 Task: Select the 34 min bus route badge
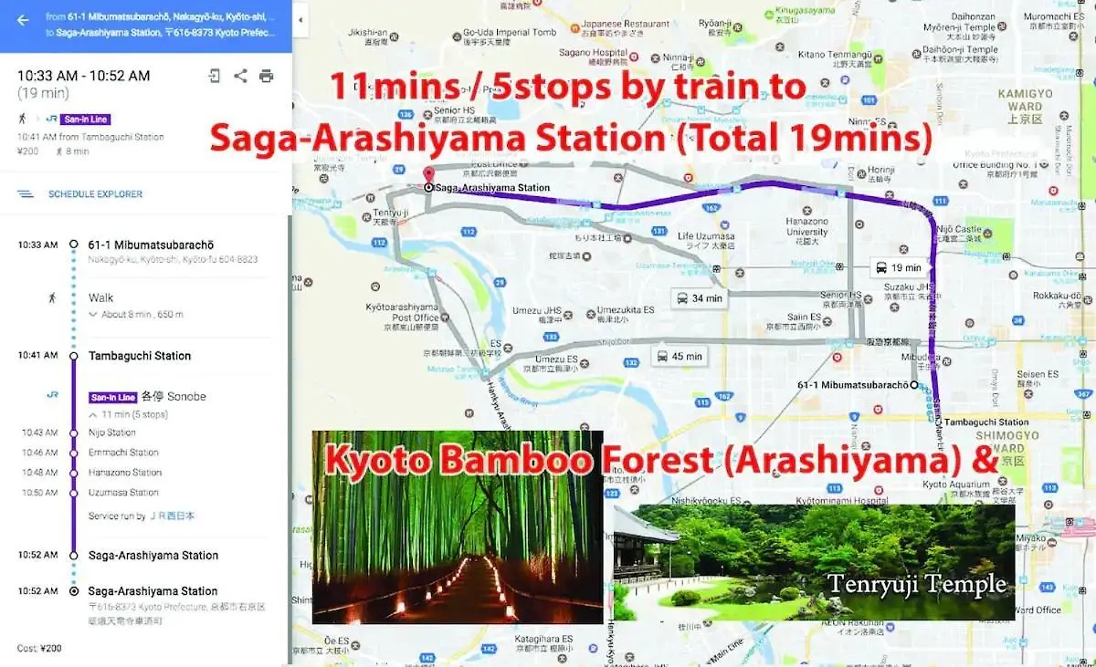click(x=699, y=298)
